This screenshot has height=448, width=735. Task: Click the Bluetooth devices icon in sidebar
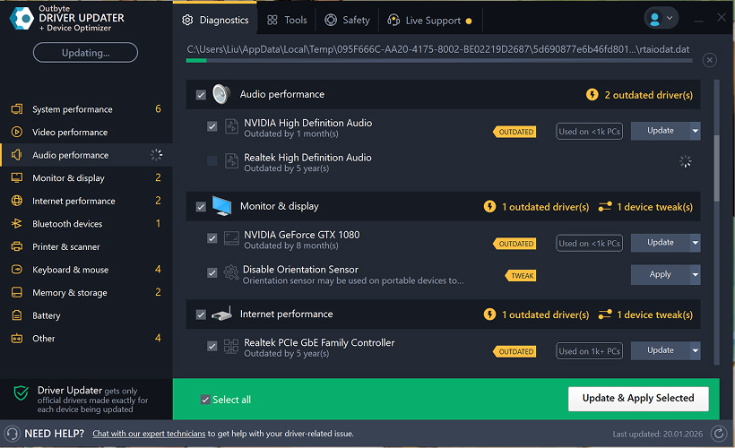pyautogui.click(x=16, y=224)
